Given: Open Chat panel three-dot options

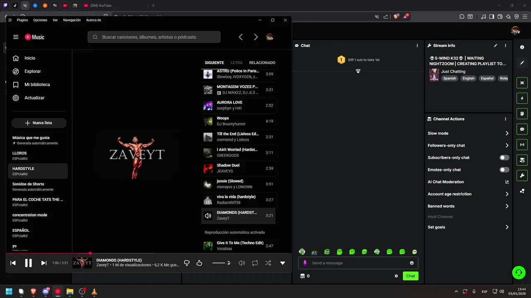Looking at the screenshot, I should click(417, 46).
